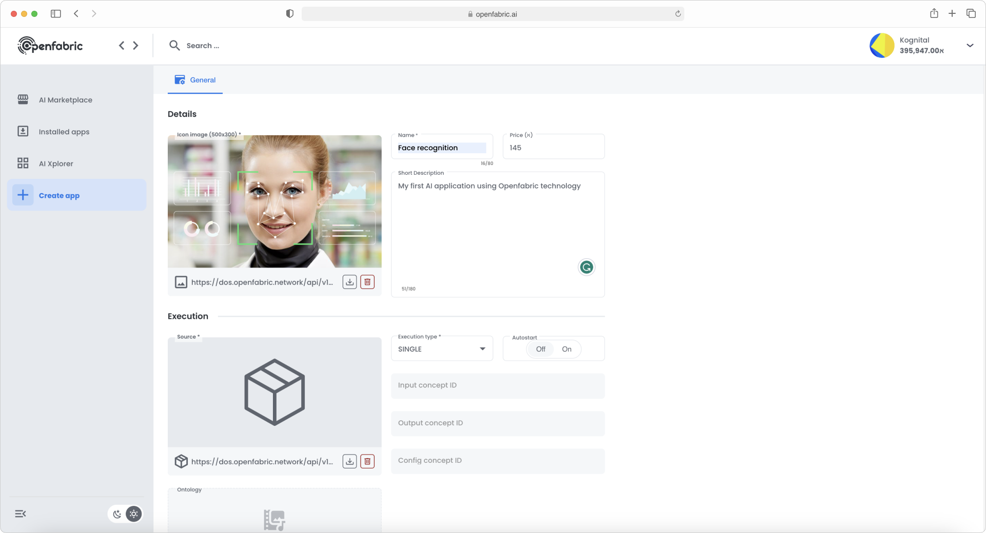Click the Grammarly icon in description
986x533 pixels.
point(586,267)
